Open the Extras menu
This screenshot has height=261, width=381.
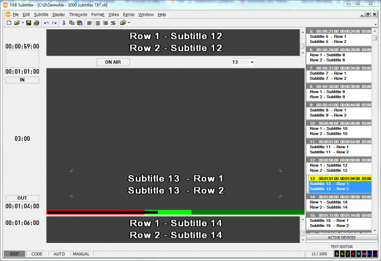128,14
